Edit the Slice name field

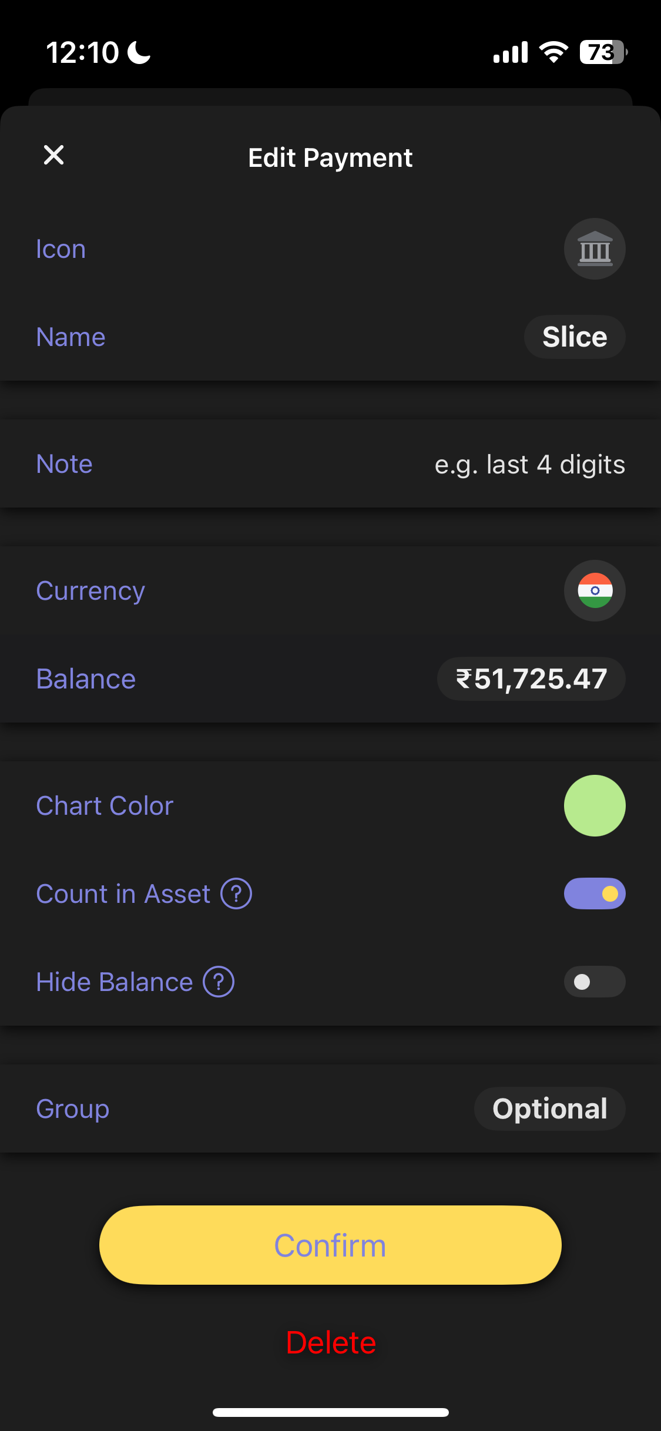[574, 337]
